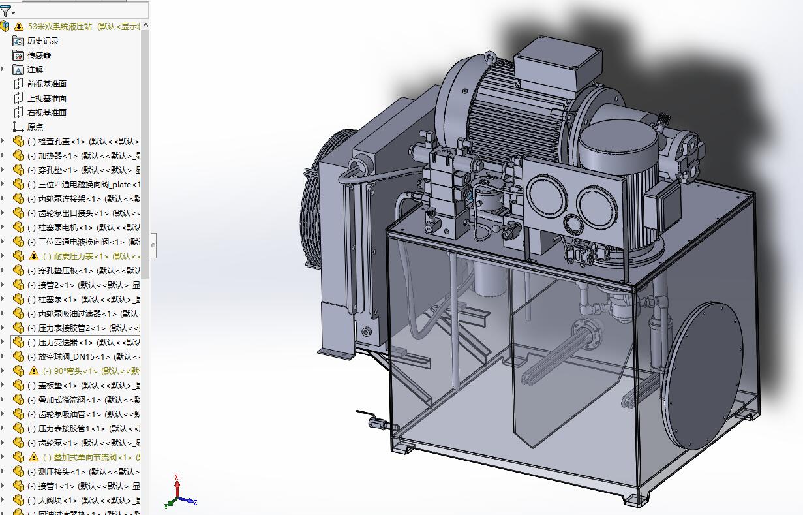Select the 上视基准面 plane icon
The height and width of the screenshot is (515, 803).
[x=18, y=98]
